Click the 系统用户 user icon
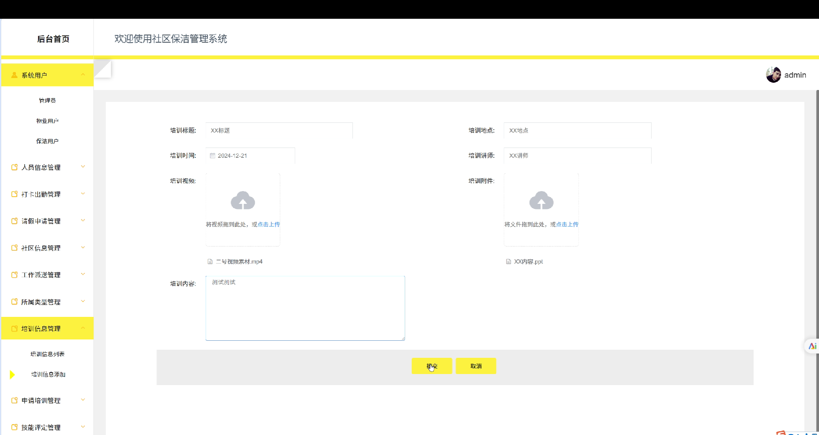The image size is (819, 435). click(14, 75)
